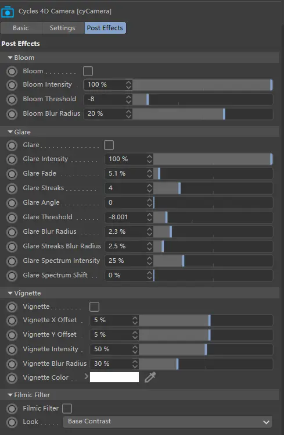Screen dimensions: 284x435
Task: Switch to the Basic tab
Action: click(21, 28)
